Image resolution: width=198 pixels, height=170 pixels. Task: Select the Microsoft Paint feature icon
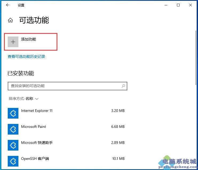tap(13, 129)
